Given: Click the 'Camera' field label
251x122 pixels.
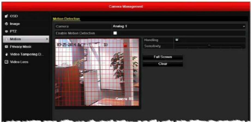Looking at the screenshot, I should pos(62,26).
